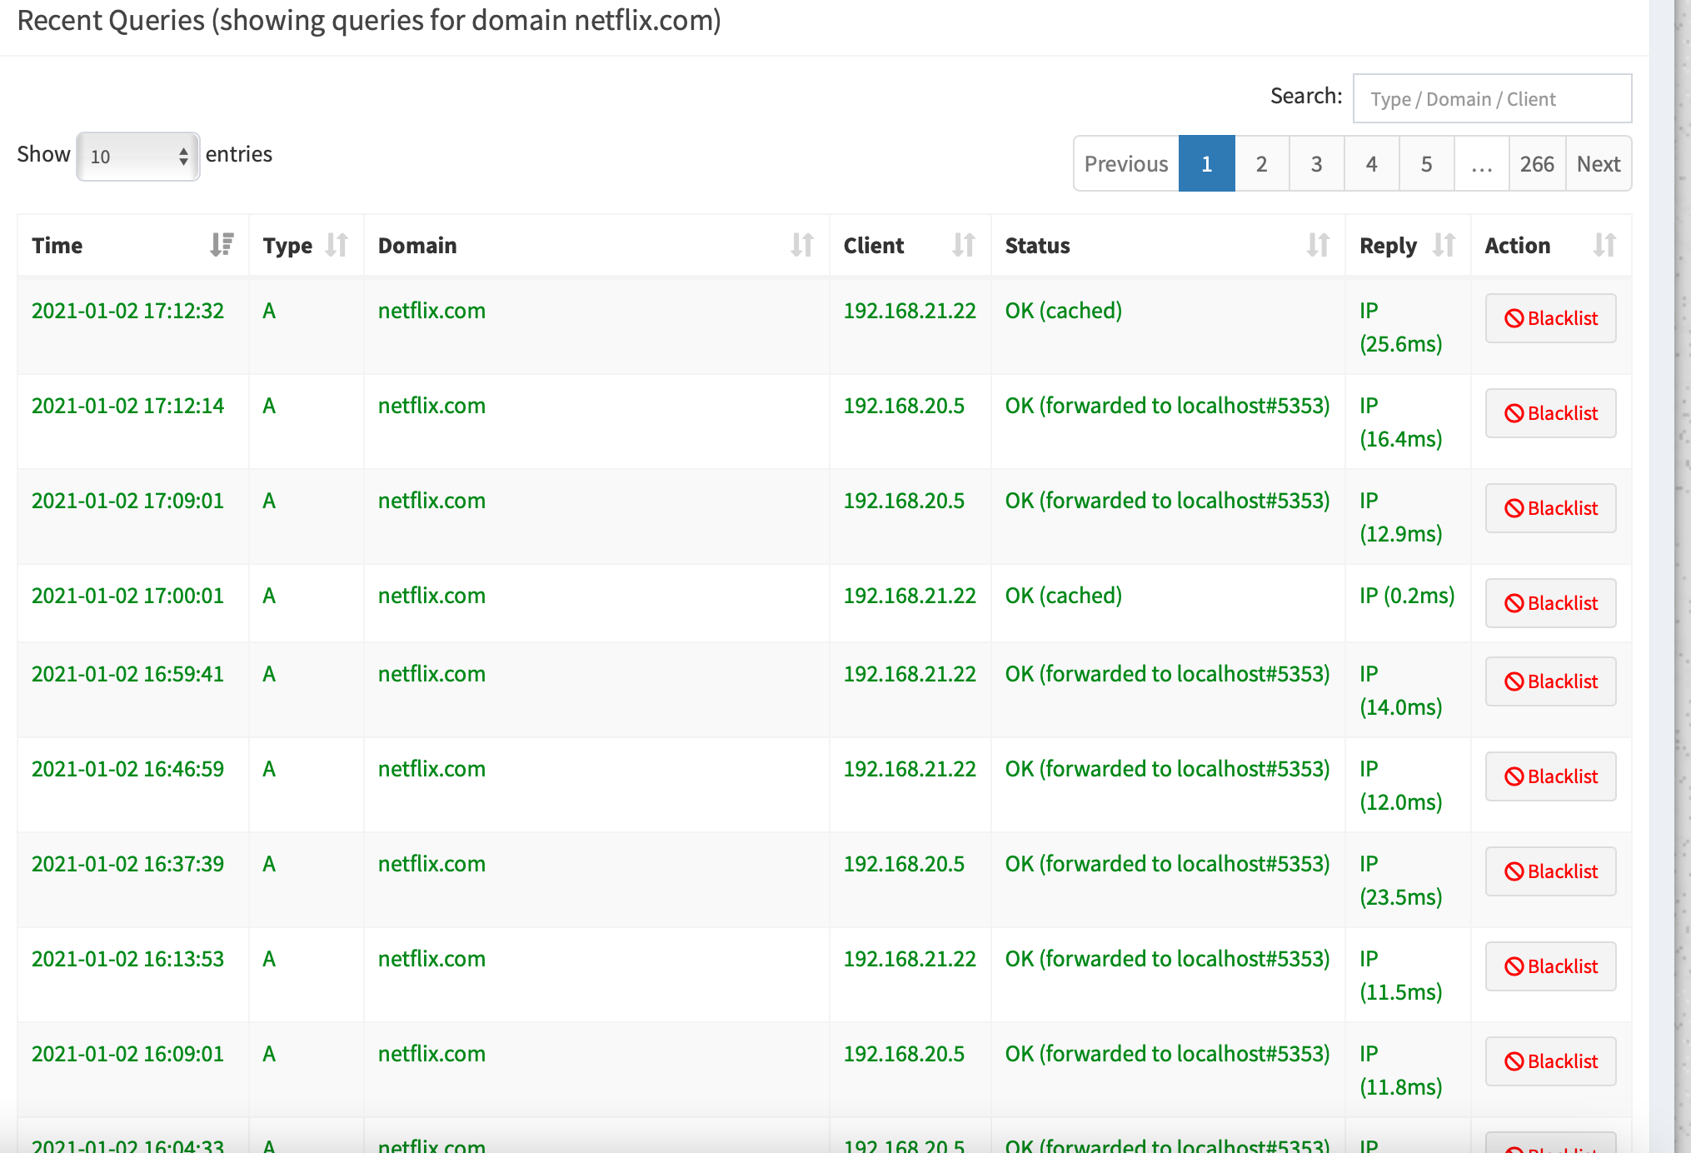1691x1153 pixels.
Task: Blacklist the 17:12:14 netflix.com query
Action: (1550, 413)
